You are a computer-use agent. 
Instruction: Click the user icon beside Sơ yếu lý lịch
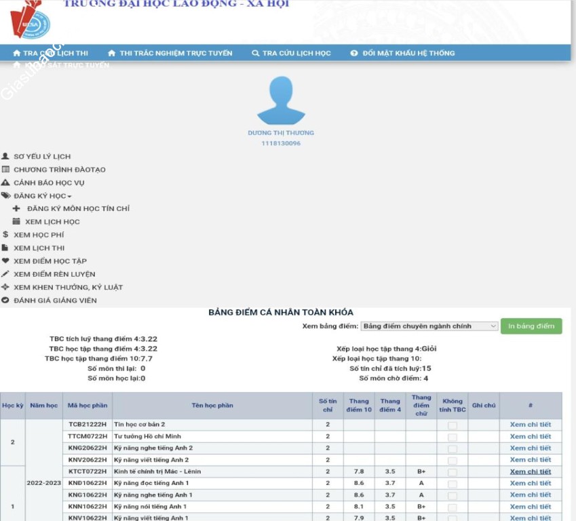(x=5, y=157)
